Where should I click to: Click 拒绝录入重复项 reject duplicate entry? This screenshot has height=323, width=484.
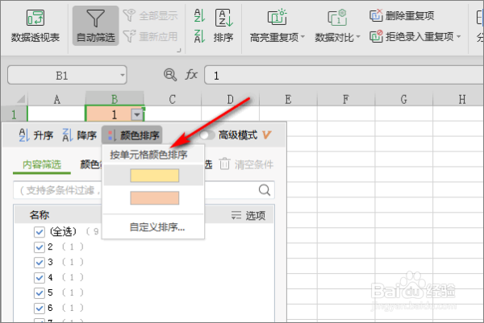[x=411, y=37]
